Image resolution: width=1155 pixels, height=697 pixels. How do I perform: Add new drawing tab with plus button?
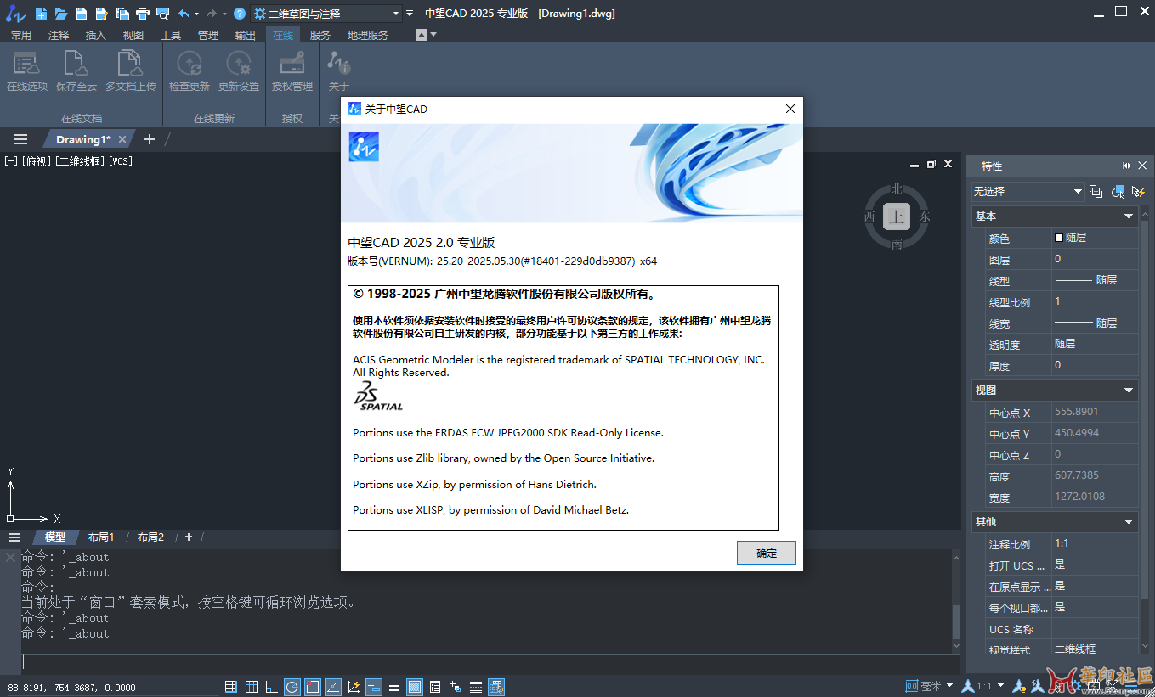point(150,139)
